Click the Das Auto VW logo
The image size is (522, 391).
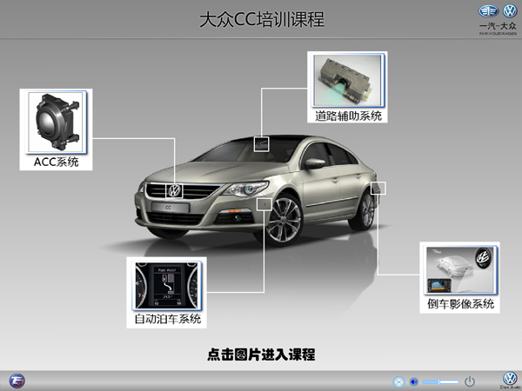click(510, 380)
